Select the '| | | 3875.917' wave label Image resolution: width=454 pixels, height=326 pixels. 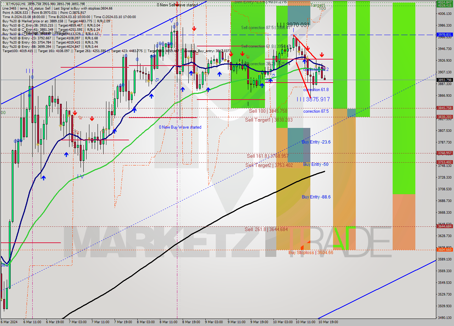click(x=313, y=100)
